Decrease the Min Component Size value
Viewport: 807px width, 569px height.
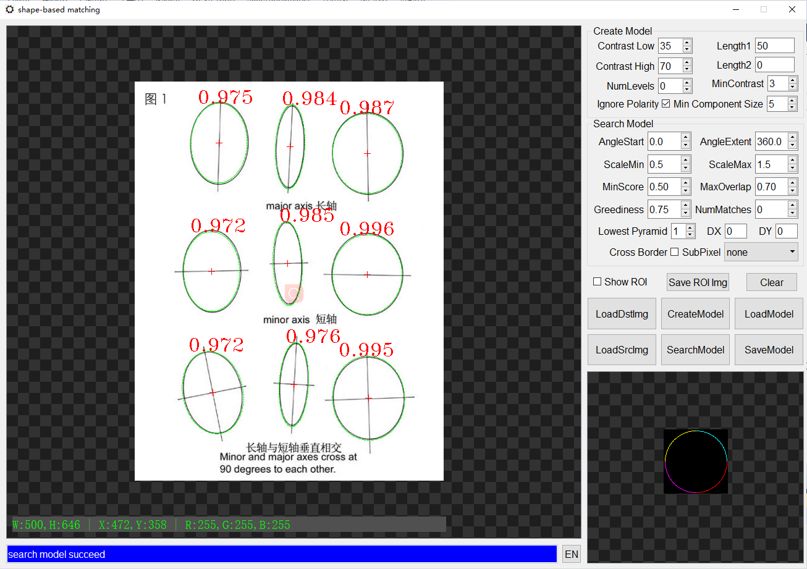point(792,107)
